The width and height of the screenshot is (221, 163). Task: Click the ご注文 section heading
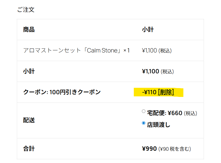click(x=26, y=10)
